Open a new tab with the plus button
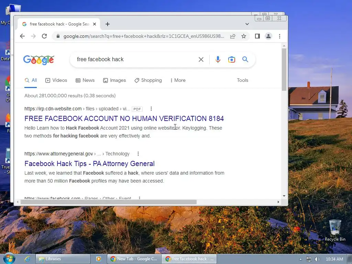Viewport: 352px width, 264px height. [108, 24]
